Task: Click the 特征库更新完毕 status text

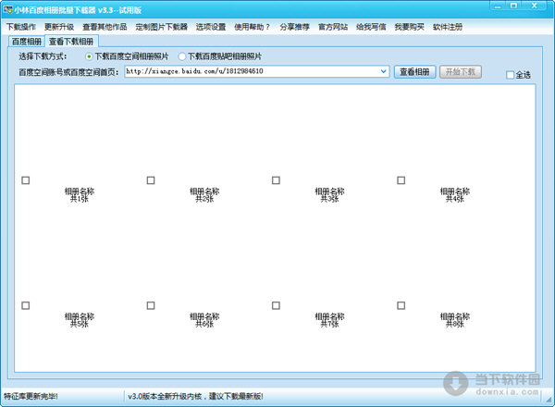Action: point(31,397)
